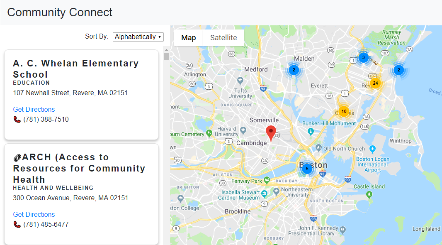The width and height of the screenshot is (442, 245).
Task: Click the link icon beside ARCH title
Action: coord(17,158)
